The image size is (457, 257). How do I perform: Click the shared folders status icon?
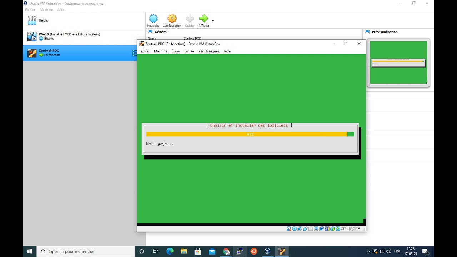311,229
